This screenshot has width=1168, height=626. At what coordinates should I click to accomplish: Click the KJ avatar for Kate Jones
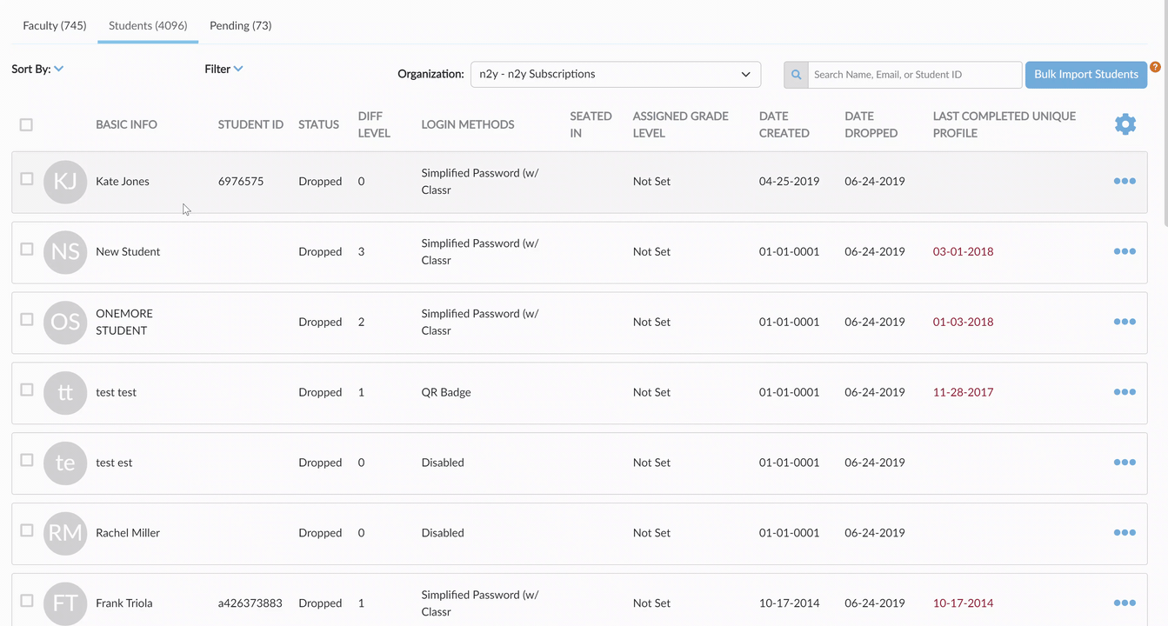pyautogui.click(x=65, y=182)
